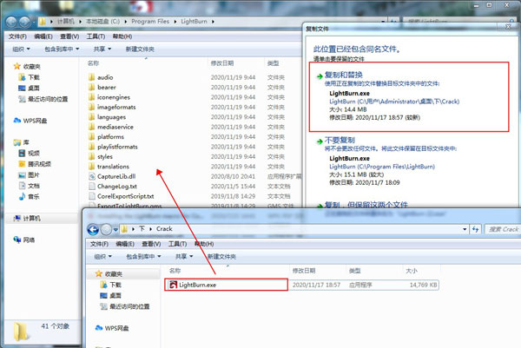Expand address bar history in Crack window
Viewport: 521px width, 348px height.
click(465, 229)
